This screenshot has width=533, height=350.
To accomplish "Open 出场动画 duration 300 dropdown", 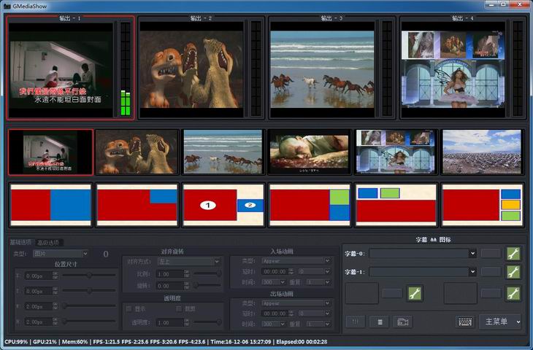I will (x=274, y=324).
